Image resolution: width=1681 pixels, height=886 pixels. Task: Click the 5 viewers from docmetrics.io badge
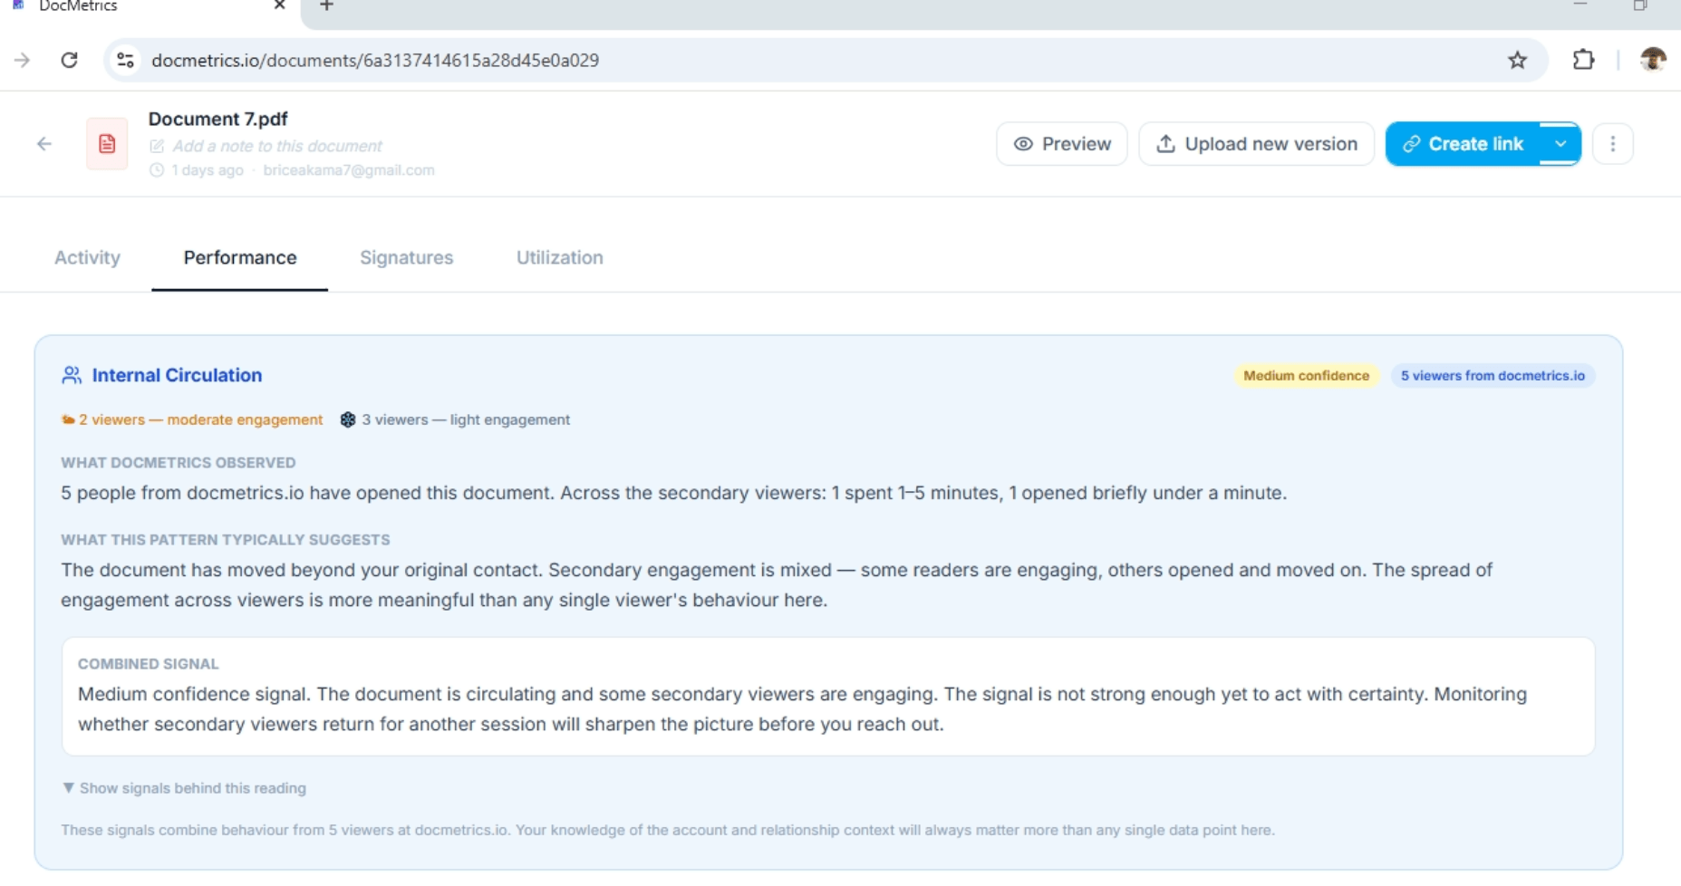(x=1493, y=376)
